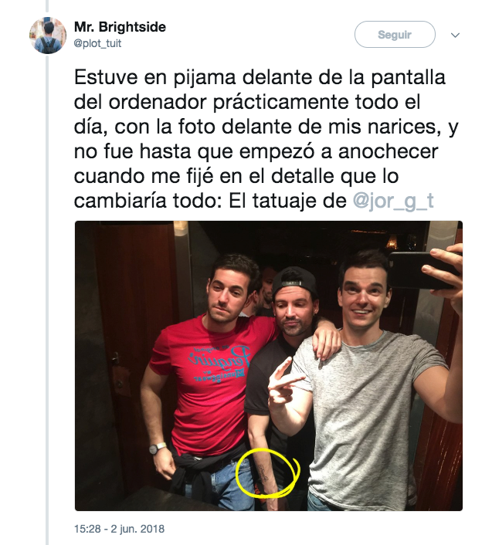492x545 pixels.
Task: Click the yellow circled tattoo in photo
Action: tap(267, 472)
